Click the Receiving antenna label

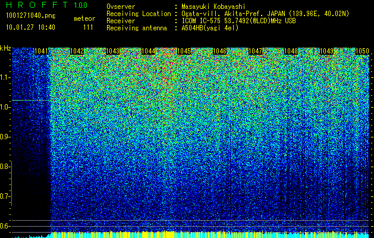point(137,28)
